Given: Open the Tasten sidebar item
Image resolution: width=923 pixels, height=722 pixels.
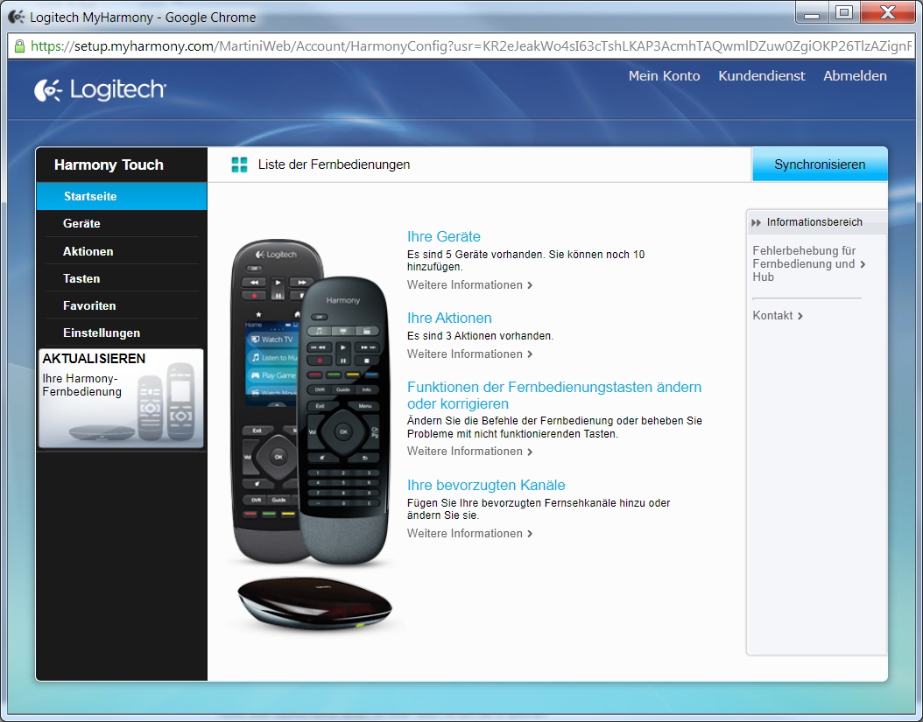Looking at the screenshot, I should click(x=81, y=278).
